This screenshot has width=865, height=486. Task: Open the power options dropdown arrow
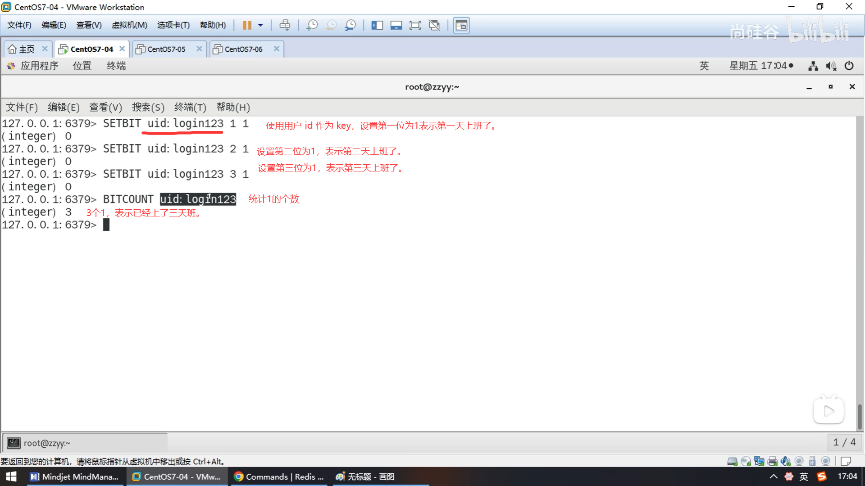[260, 25]
